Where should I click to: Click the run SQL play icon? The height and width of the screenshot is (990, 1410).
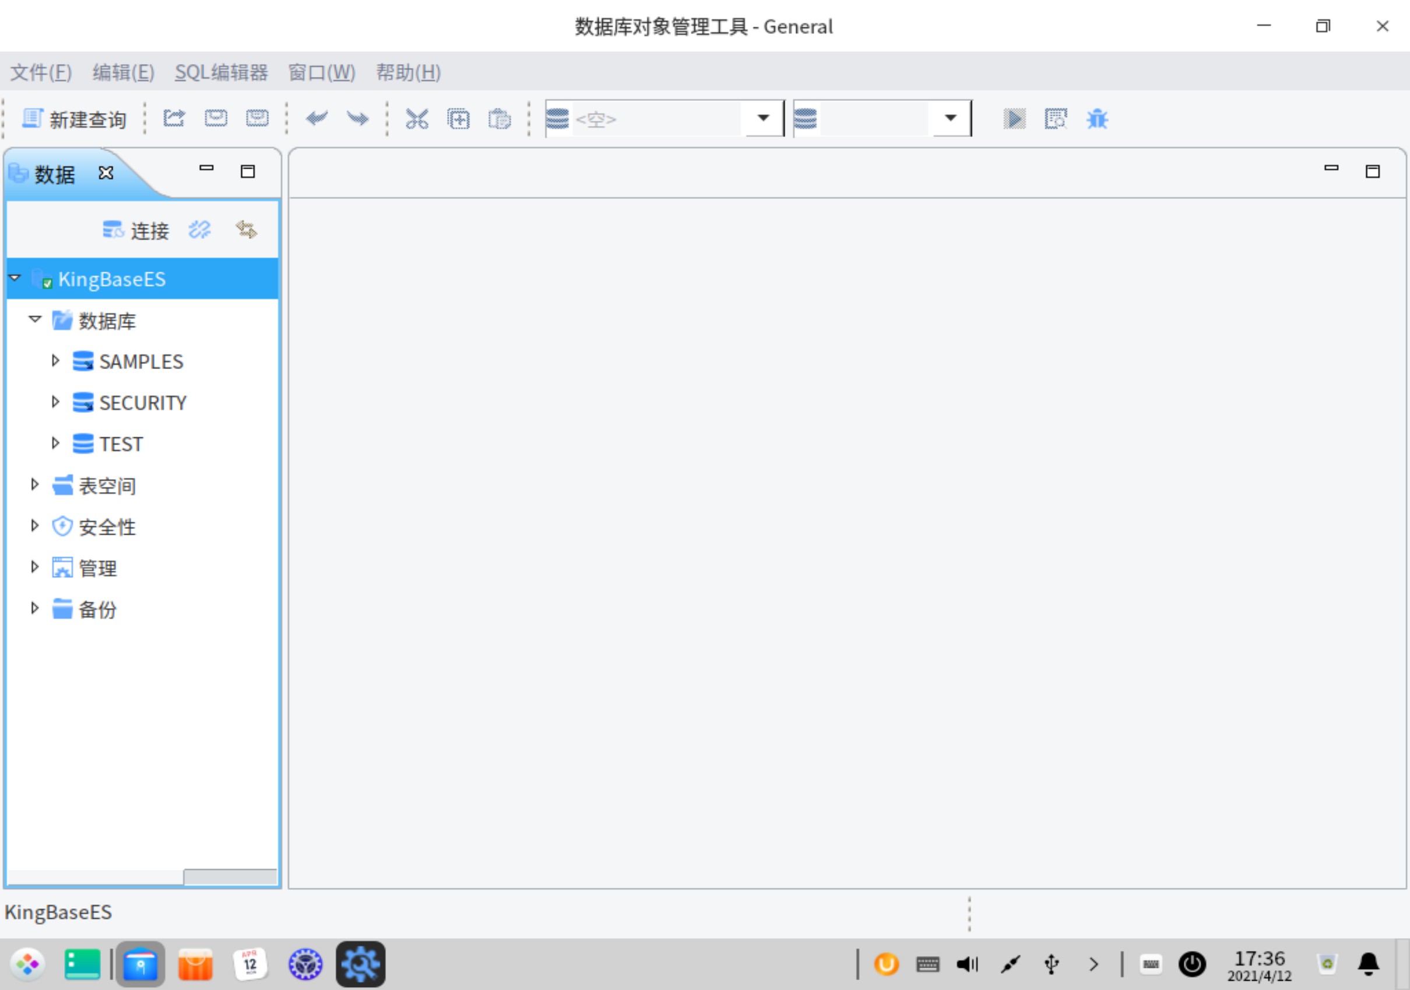coord(1014,118)
